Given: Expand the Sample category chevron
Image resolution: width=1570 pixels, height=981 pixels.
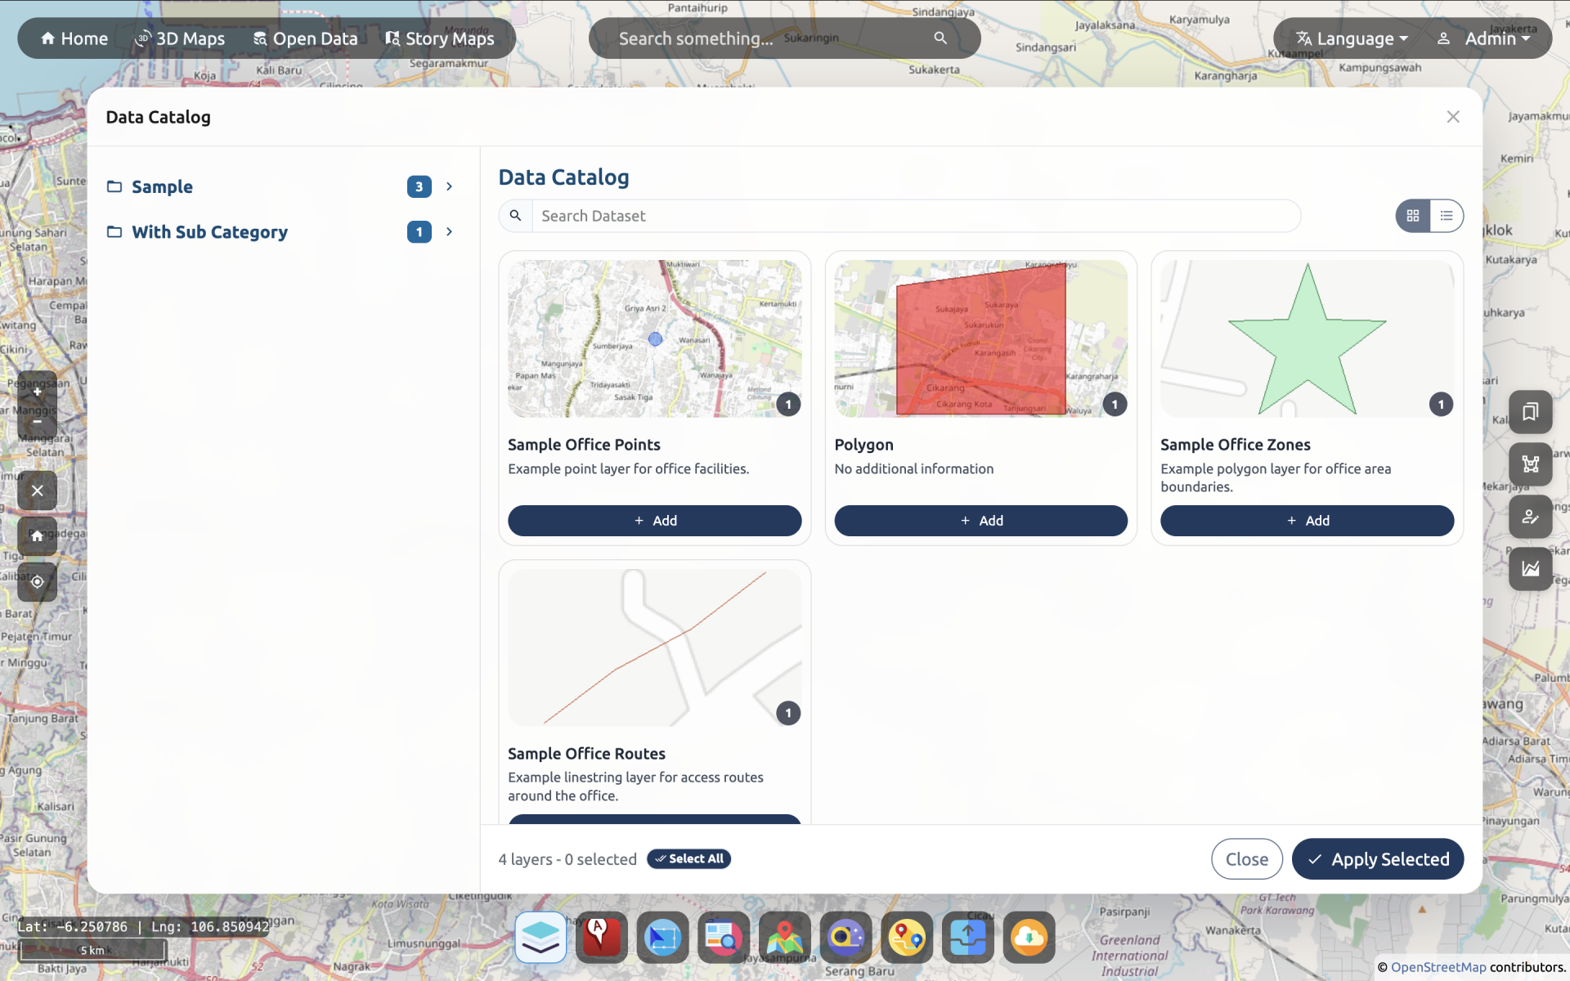Looking at the screenshot, I should click(449, 186).
